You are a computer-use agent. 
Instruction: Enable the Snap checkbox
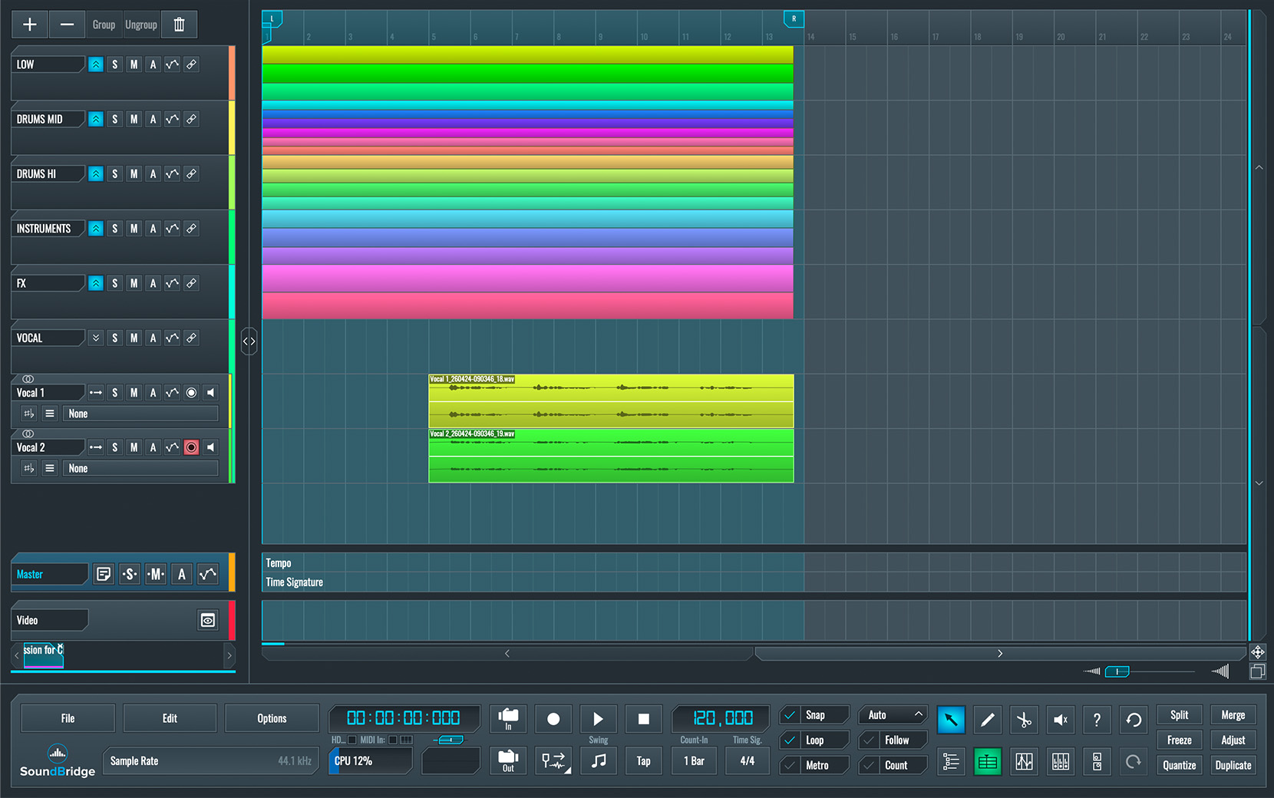pyautogui.click(x=790, y=715)
